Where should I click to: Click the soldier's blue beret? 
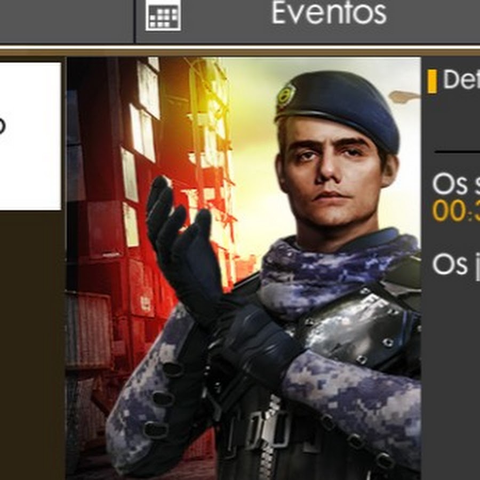338,109
